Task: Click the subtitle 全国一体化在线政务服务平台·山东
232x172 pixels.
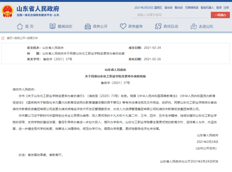Action: pos(38,15)
